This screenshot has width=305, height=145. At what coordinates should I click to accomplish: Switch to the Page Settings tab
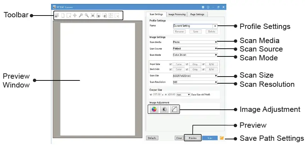coord(197,14)
